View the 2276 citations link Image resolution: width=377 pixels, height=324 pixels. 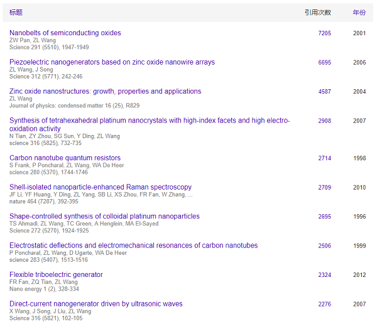(x=324, y=305)
